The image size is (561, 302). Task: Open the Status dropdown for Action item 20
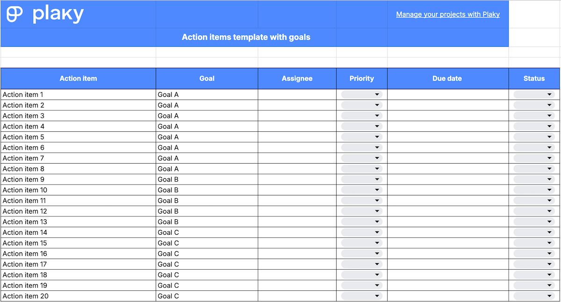(x=533, y=296)
